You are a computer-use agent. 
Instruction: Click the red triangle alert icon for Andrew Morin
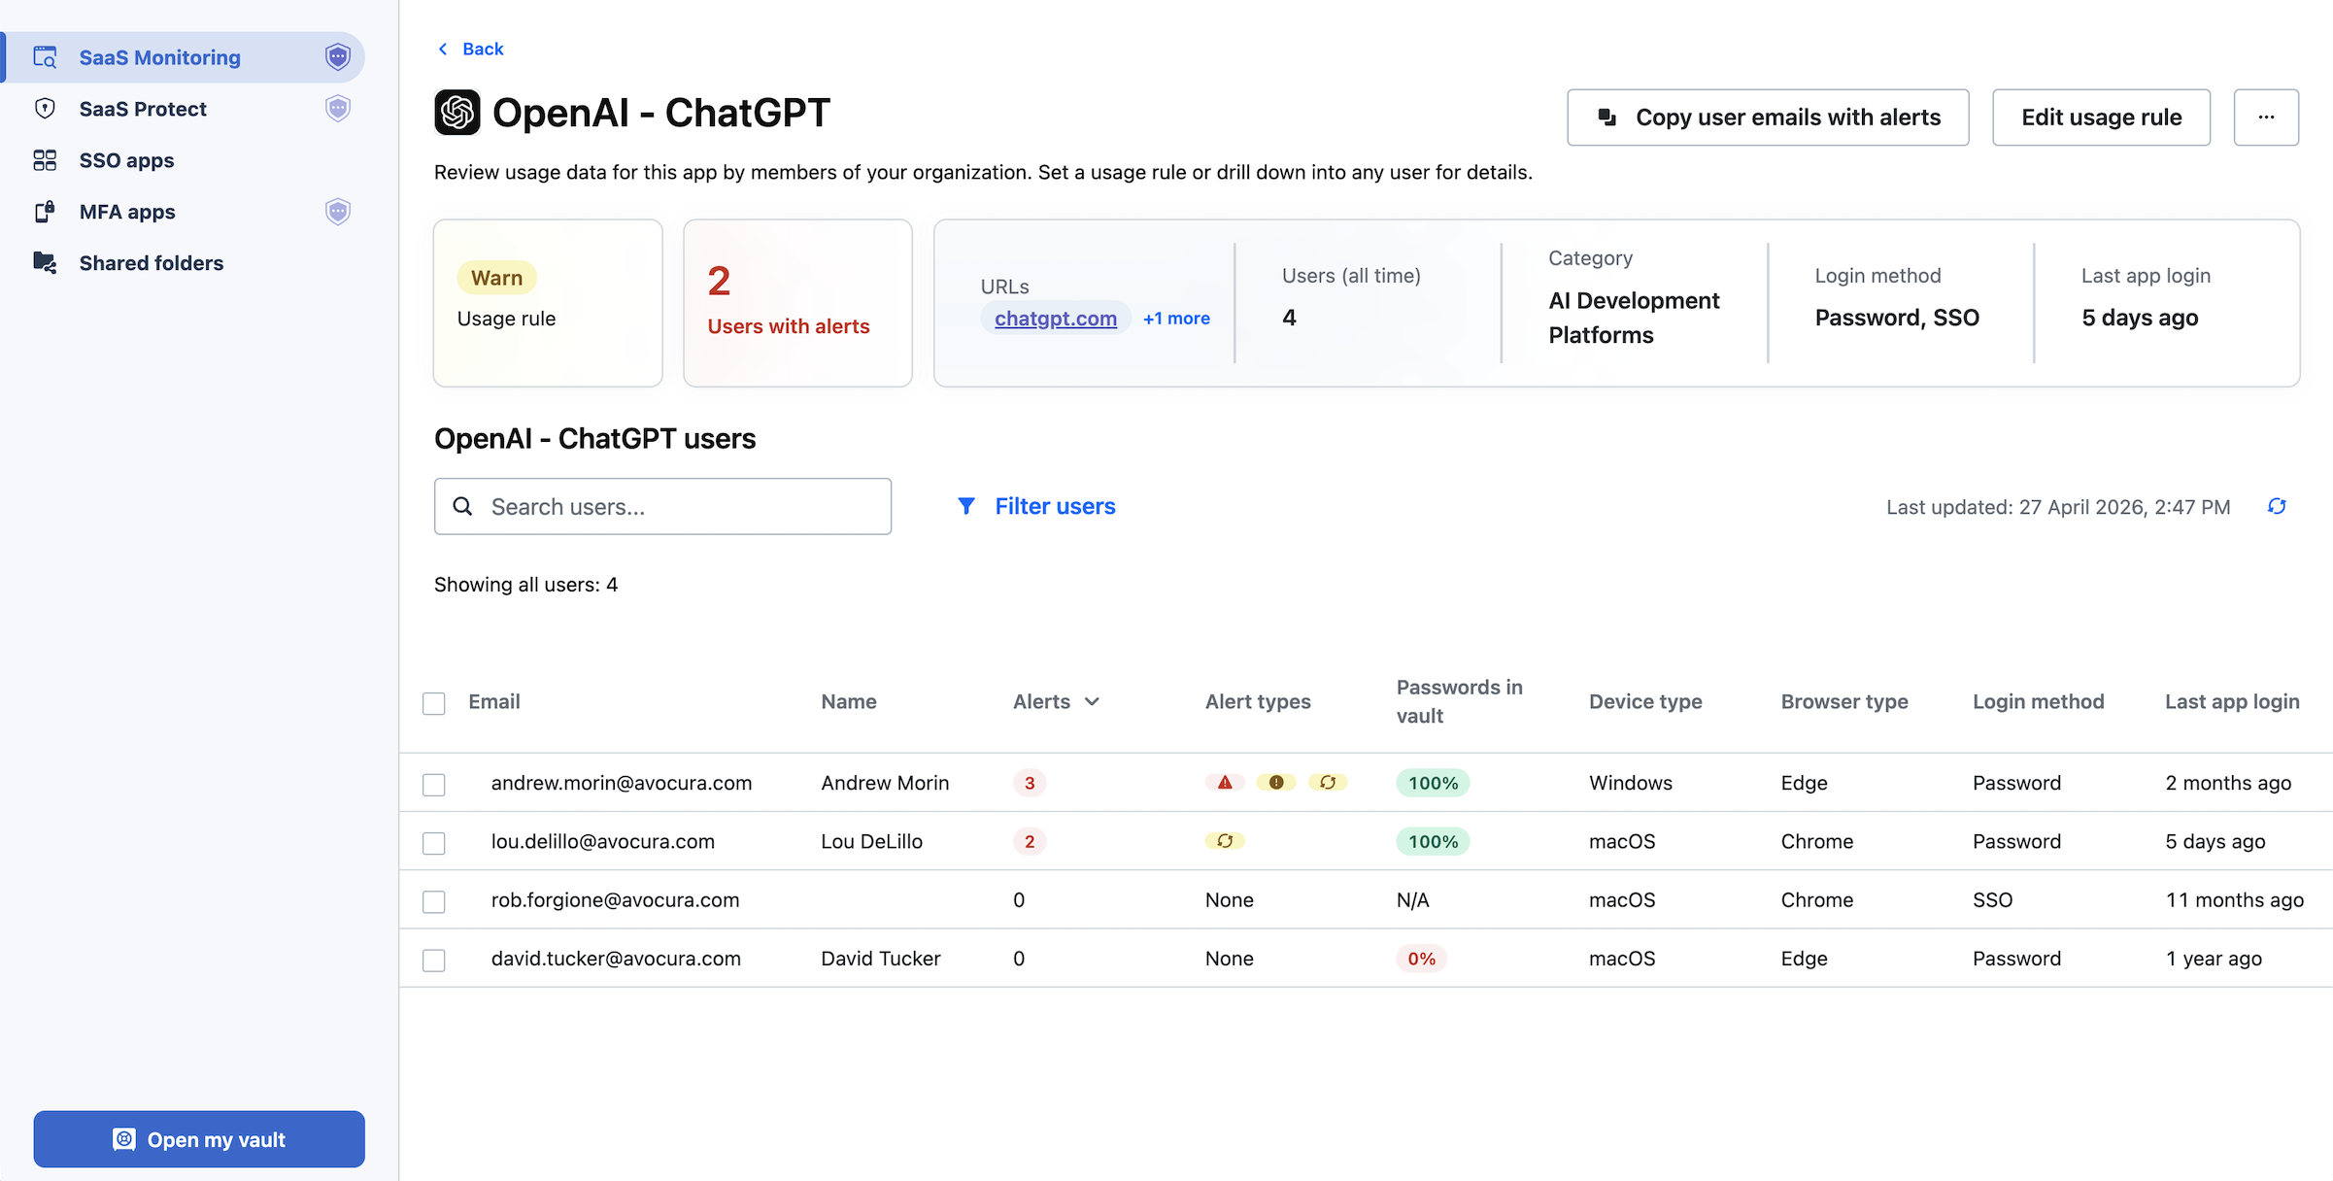[1225, 783]
